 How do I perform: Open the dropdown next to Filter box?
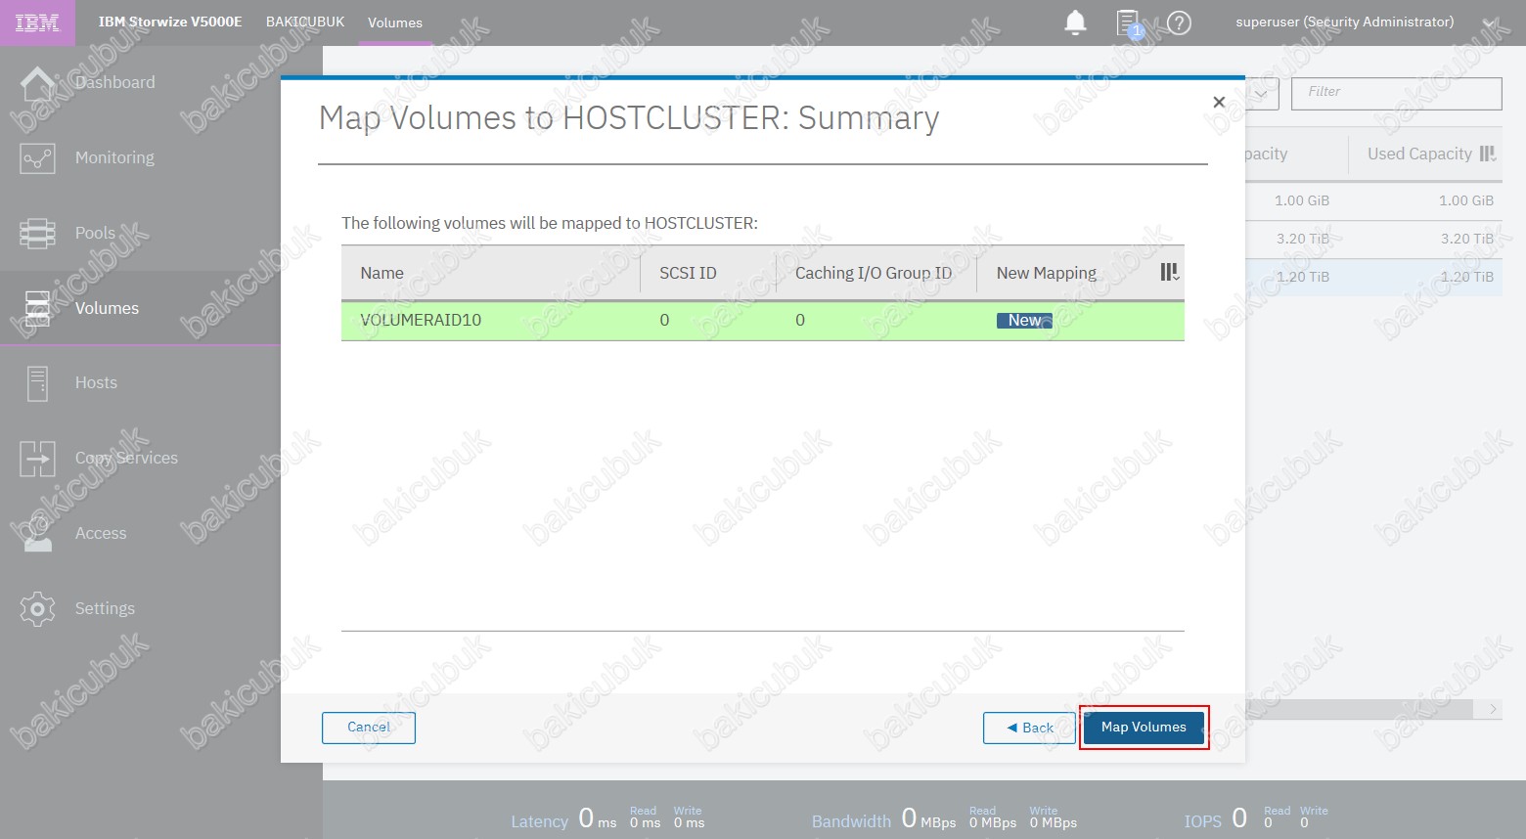pyautogui.click(x=1262, y=94)
